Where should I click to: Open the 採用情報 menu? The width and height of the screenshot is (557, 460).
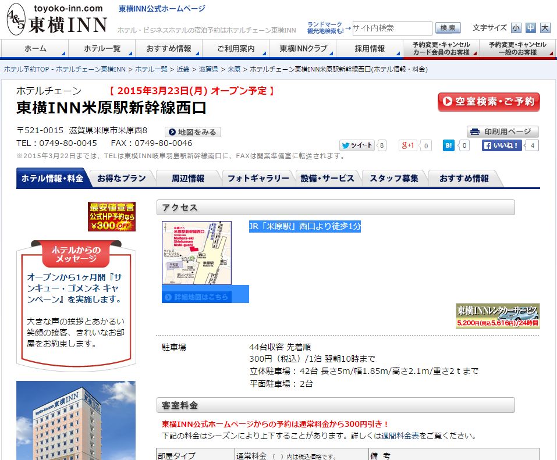point(370,49)
